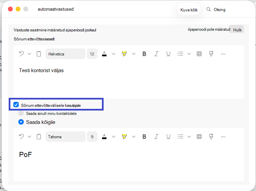Click paste clipboard icon in Helvetica toolbar
Image resolution: width=256 pixels, height=191 pixels.
[x=39, y=54]
